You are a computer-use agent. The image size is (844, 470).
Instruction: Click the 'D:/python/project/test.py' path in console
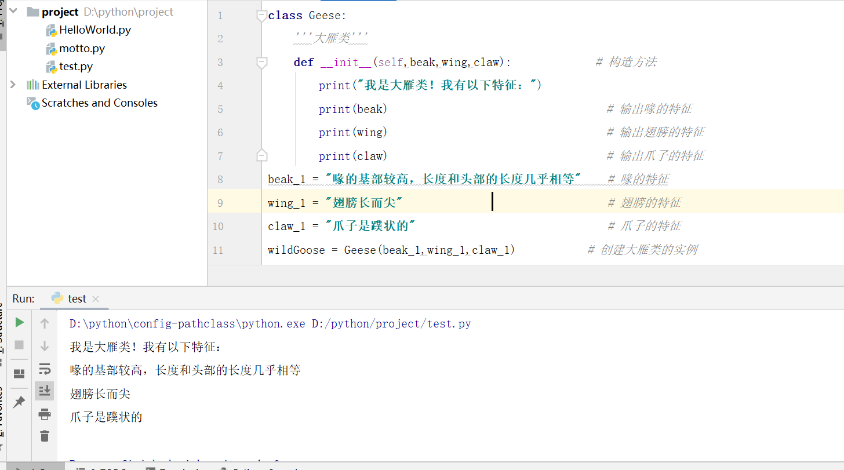[x=391, y=324]
